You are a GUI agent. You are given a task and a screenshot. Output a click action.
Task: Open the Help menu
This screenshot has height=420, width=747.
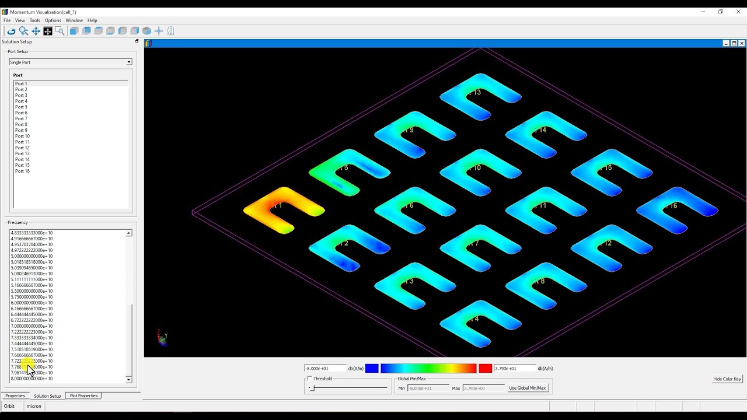(x=92, y=20)
